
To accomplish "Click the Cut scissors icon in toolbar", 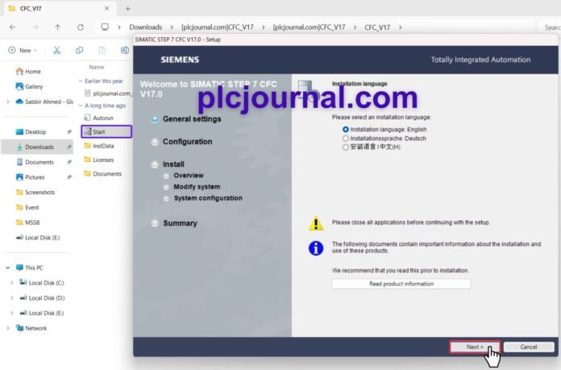I will coord(56,50).
